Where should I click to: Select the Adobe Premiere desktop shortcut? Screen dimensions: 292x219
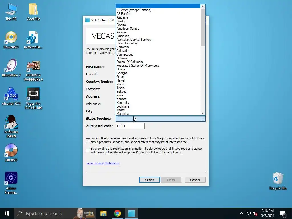pyautogui.click(x=11, y=183)
